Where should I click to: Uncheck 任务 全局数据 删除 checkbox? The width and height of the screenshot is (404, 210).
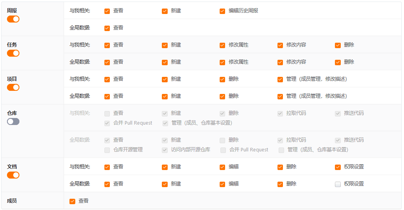(338, 62)
